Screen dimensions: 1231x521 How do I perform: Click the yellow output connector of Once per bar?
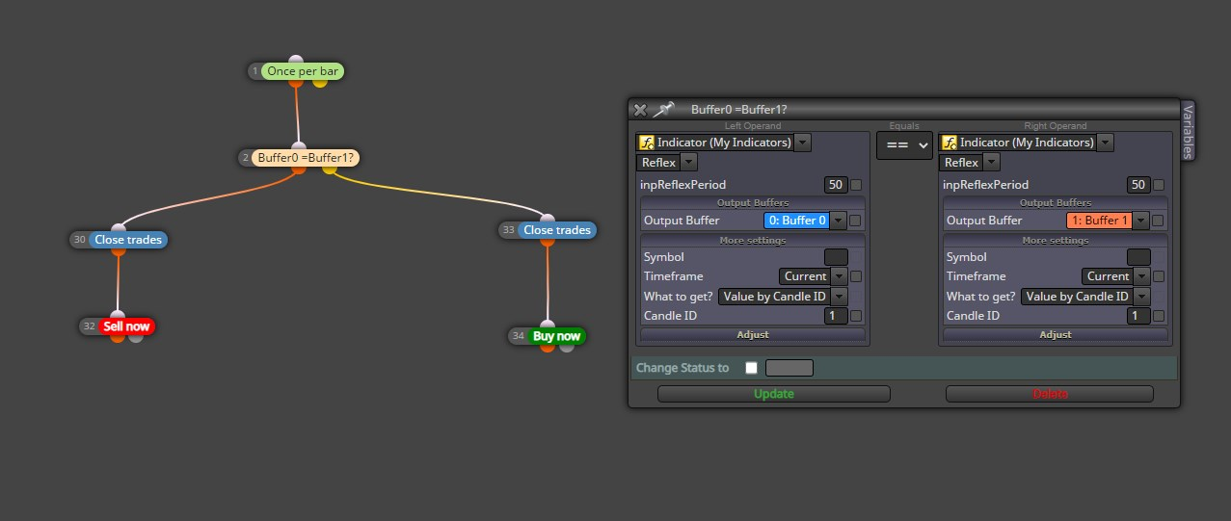[320, 82]
